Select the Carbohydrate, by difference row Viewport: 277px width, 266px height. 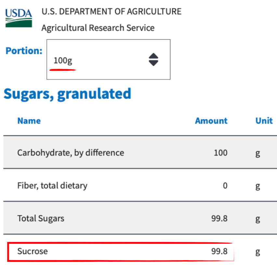point(140,152)
